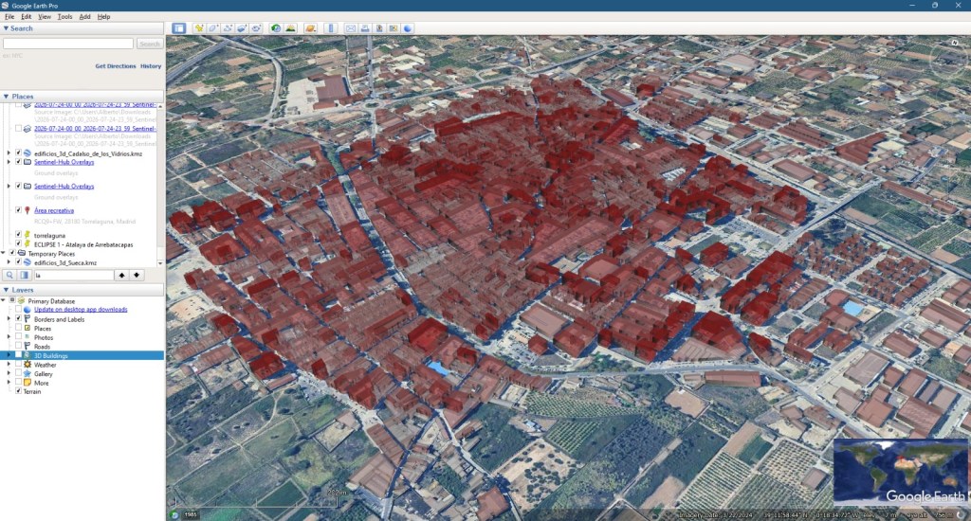The width and height of the screenshot is (971, 521).
Task: Click the Primary Database layers icon
Action: click(x=21, y=300)
